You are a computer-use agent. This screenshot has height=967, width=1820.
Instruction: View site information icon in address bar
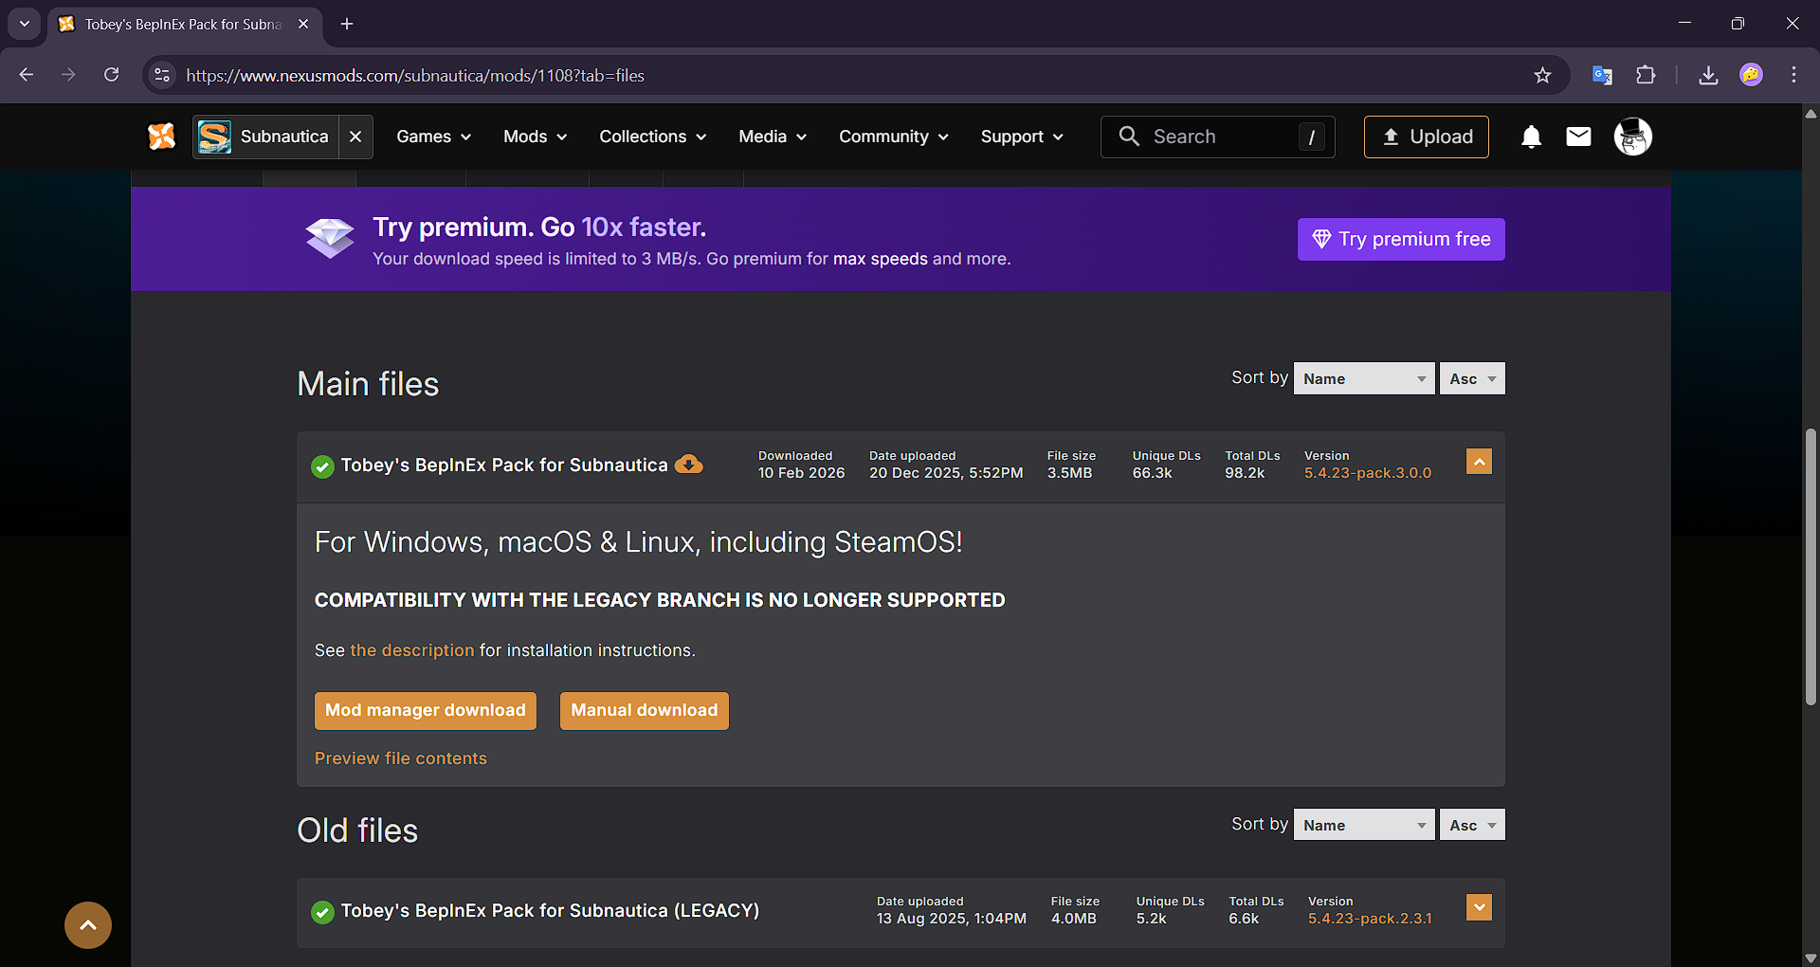[163, 75]
